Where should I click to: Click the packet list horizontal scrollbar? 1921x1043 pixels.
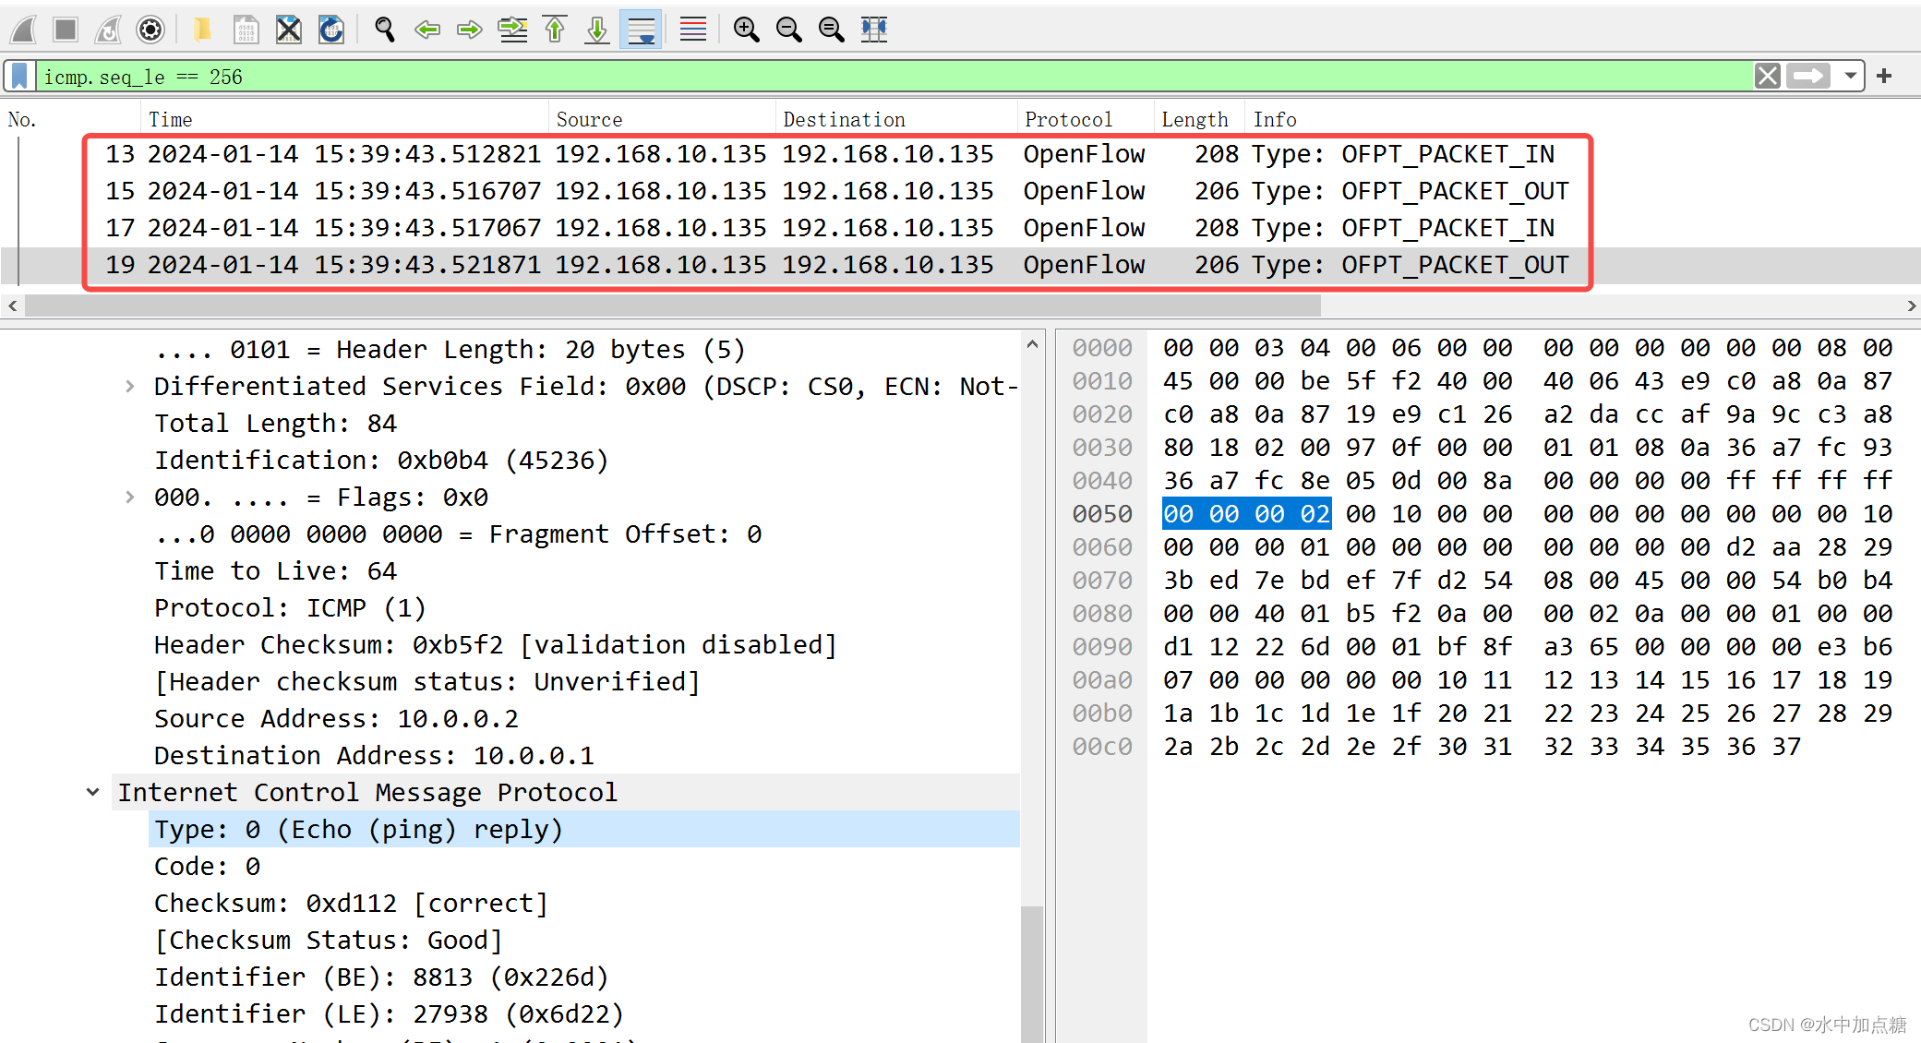point(672,306)
